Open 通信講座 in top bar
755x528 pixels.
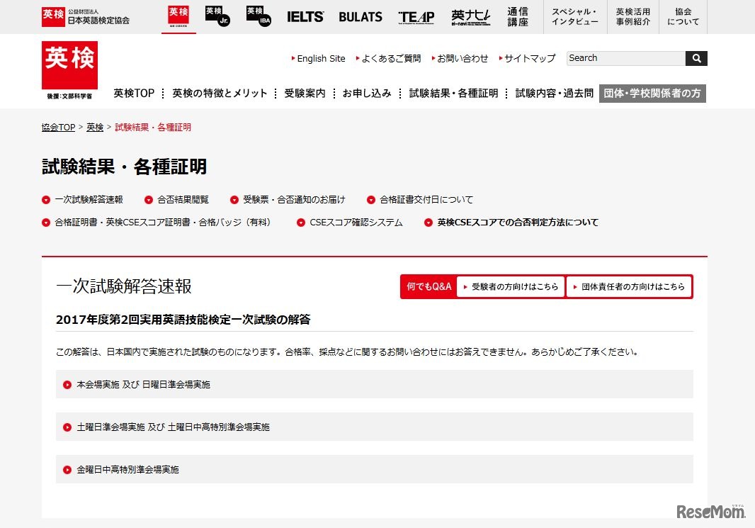pos(518,17)
